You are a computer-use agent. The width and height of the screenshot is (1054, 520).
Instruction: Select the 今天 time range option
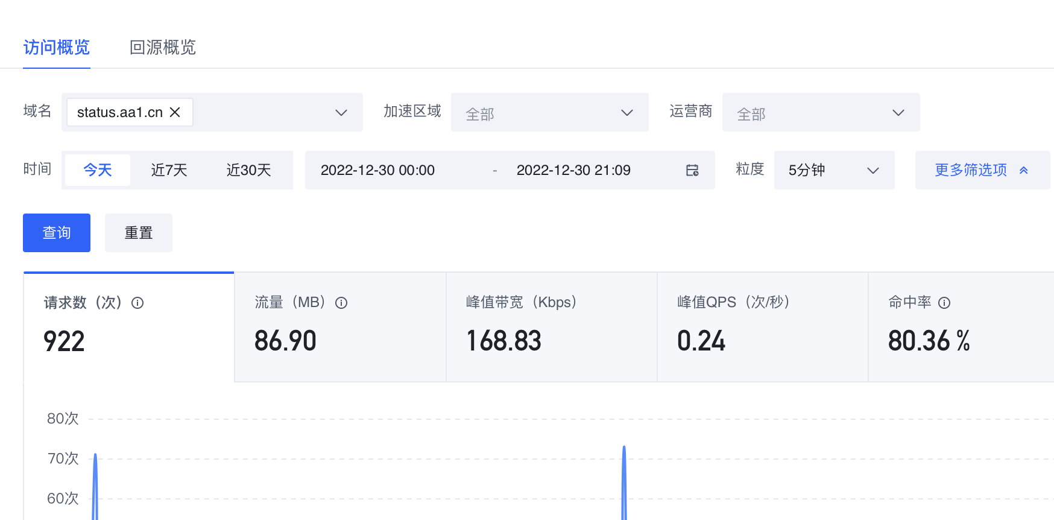97,170
